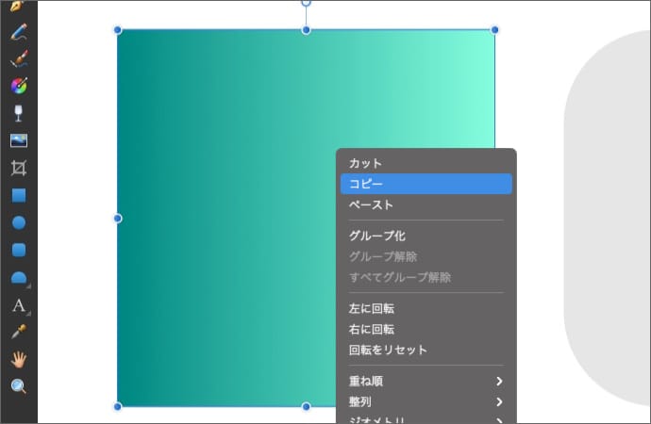Select the Text tool

[x=18, y=305]
